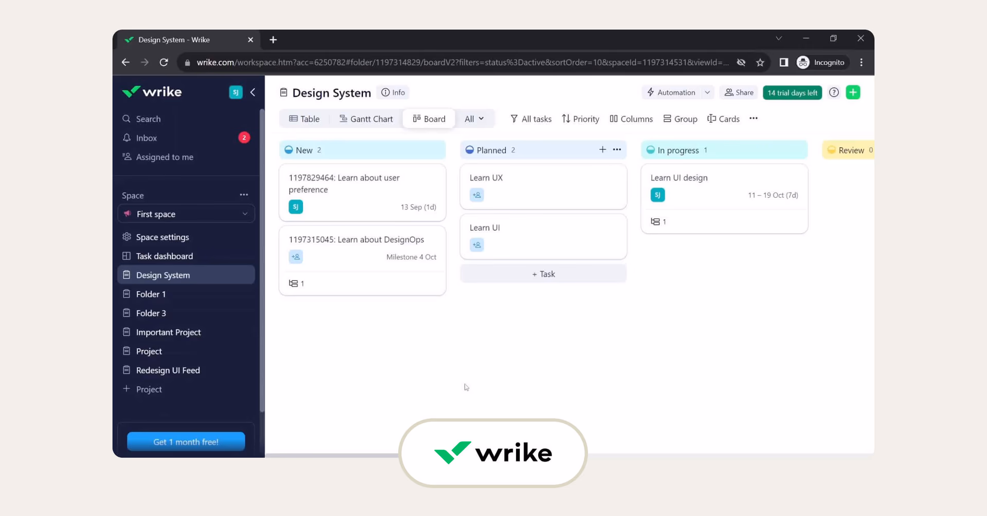
Task: Open the Search in the sidebar
Action: 148,119
